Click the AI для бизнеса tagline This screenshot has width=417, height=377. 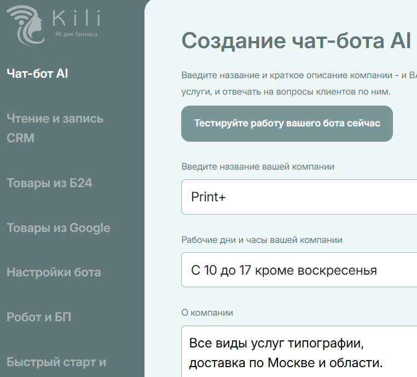pos(76,34)
